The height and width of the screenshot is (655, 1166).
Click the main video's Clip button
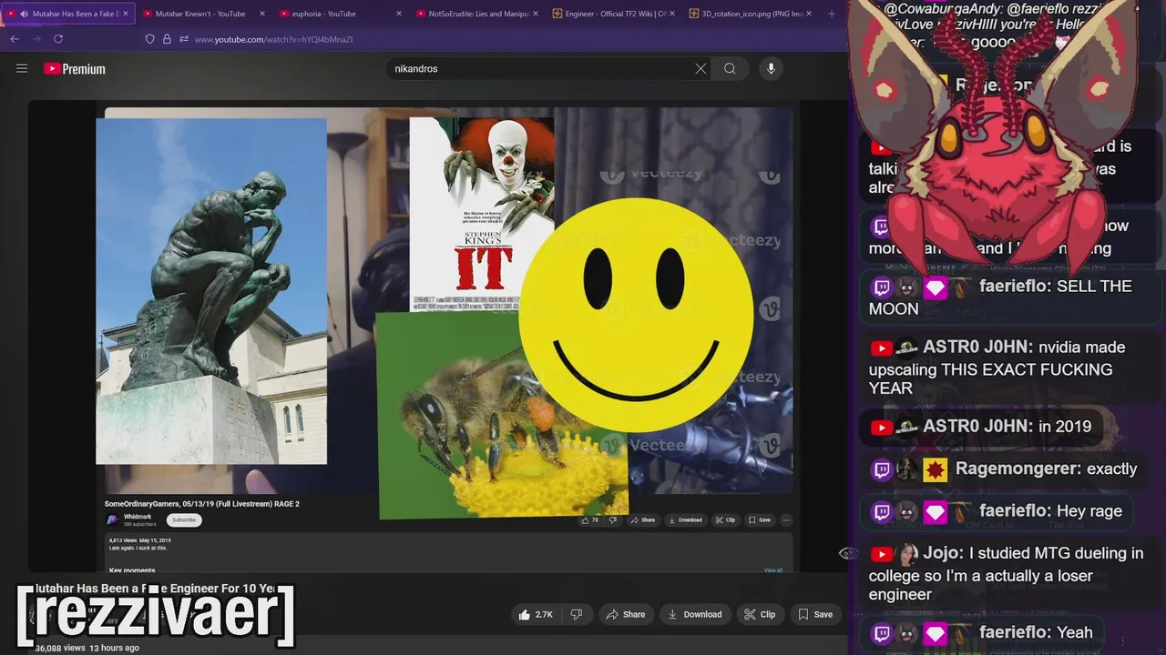coord(760,615)
